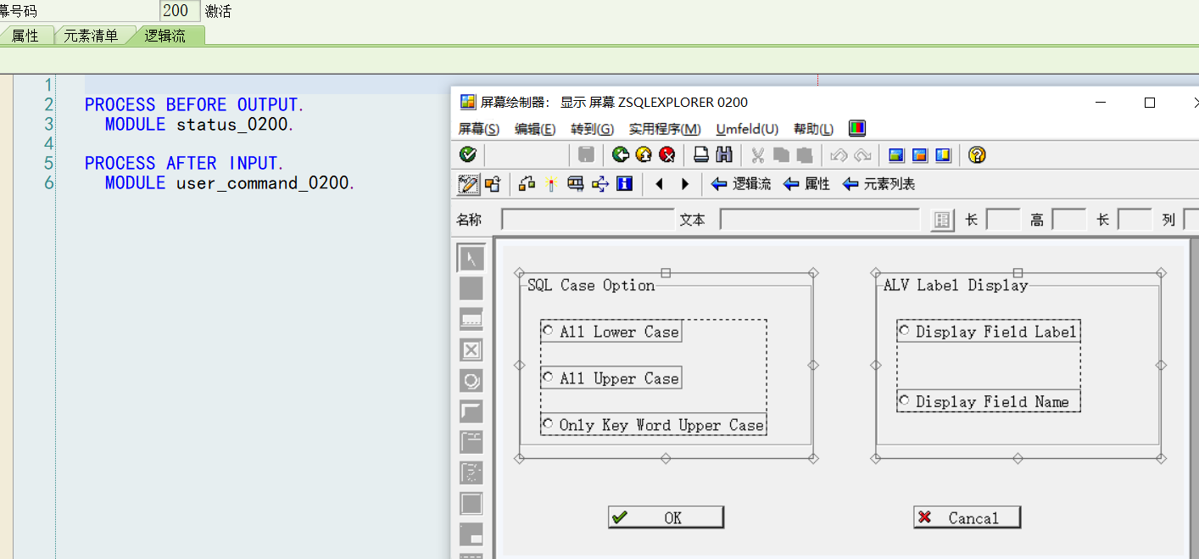Open the keyword help icon in the toolbar

pos(976,155)
